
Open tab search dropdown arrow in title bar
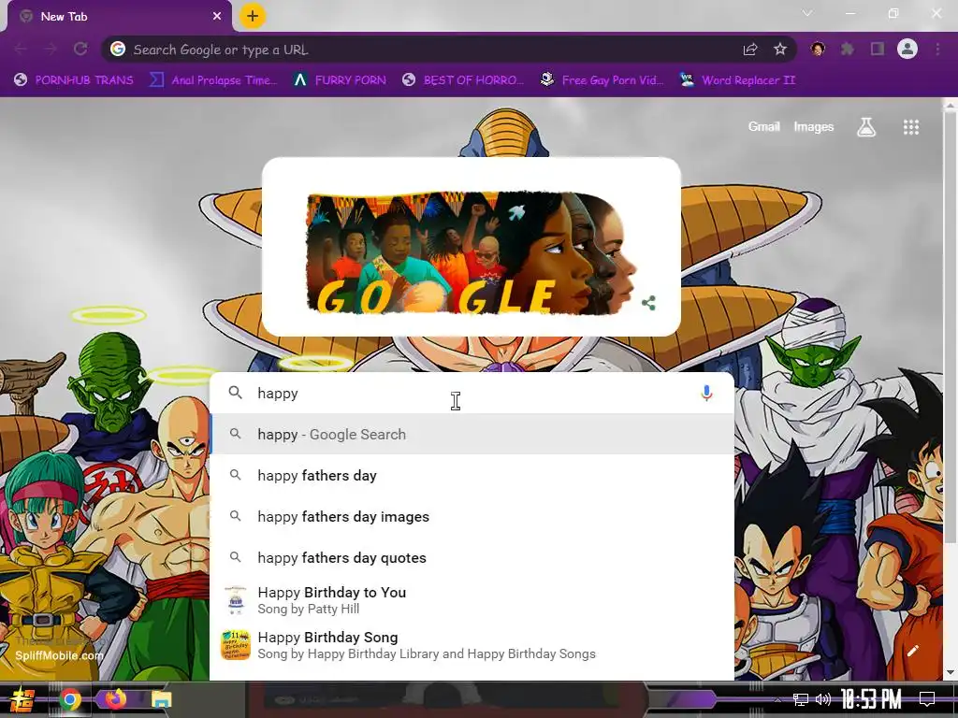point(807,13)
